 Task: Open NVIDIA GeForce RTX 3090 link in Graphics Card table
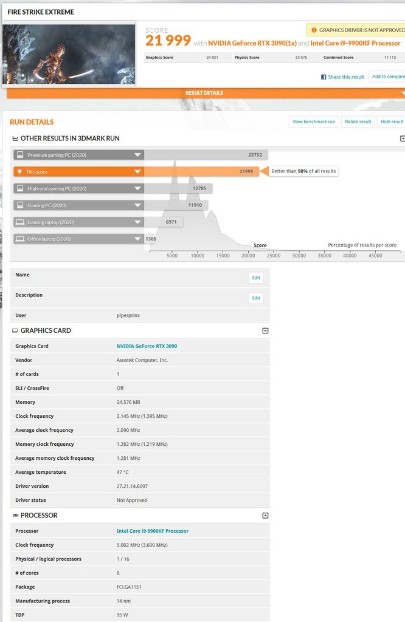[147, 346]
